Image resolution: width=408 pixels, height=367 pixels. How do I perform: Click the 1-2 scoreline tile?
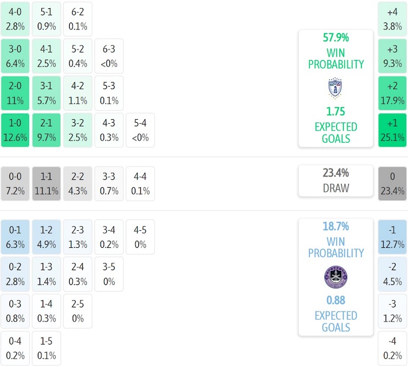[x=47, y=237]
